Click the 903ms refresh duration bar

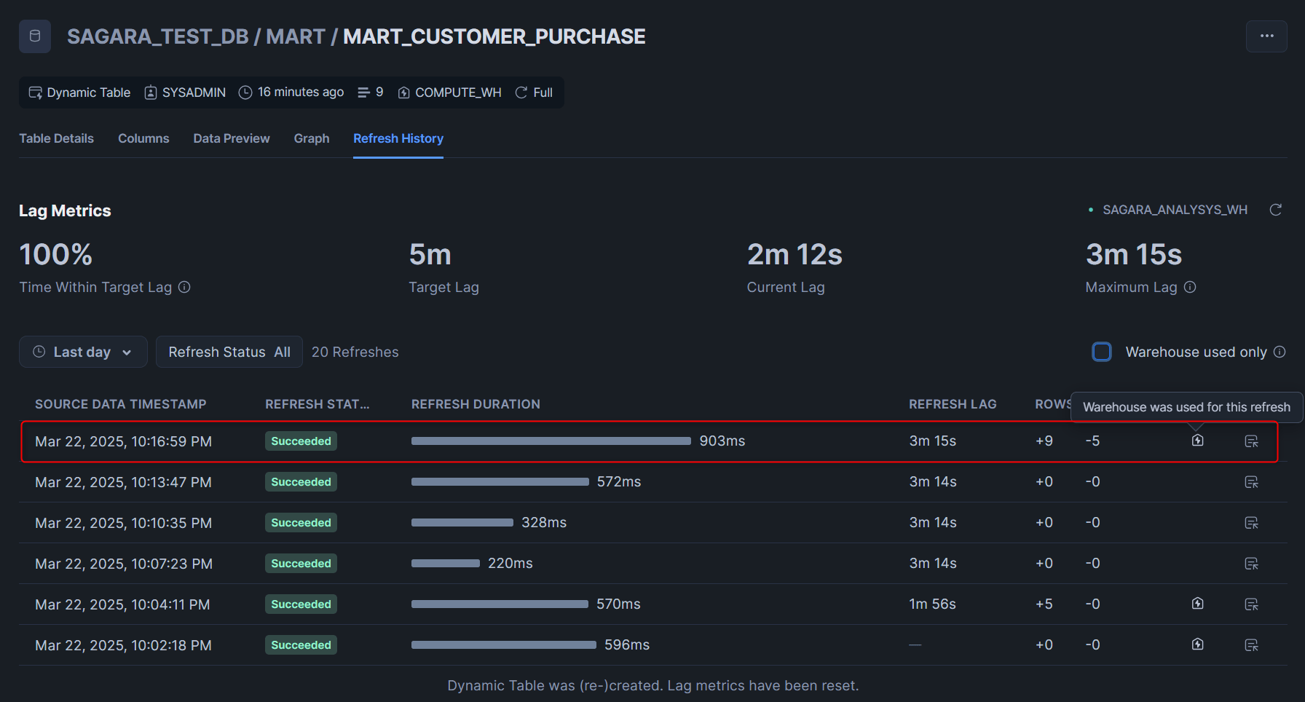tap(551, 441)
